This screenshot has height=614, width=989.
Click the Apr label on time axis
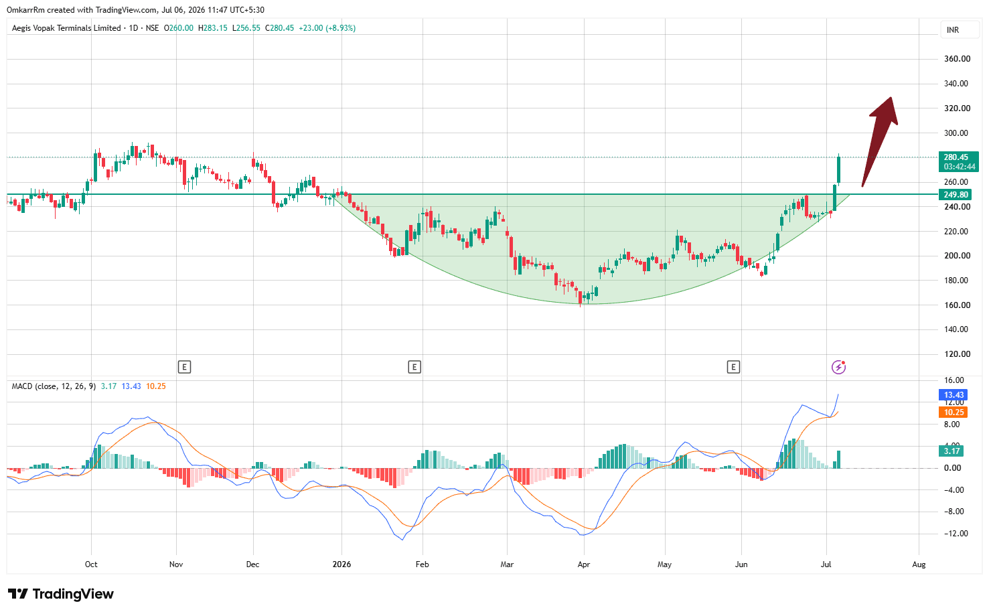click(584, 564)
